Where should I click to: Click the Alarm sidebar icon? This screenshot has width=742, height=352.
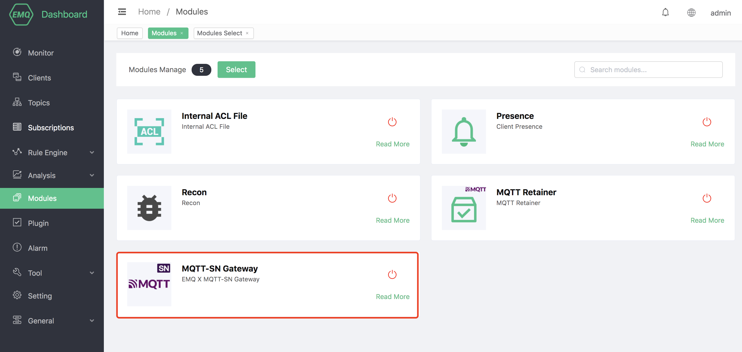pyautogui.click(x=17, y=247)
